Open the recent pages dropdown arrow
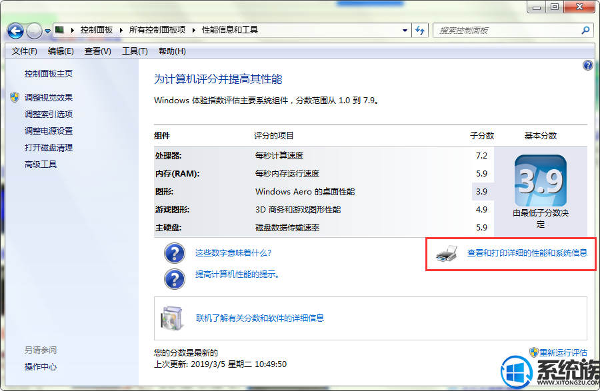 [x=47, y=31]
